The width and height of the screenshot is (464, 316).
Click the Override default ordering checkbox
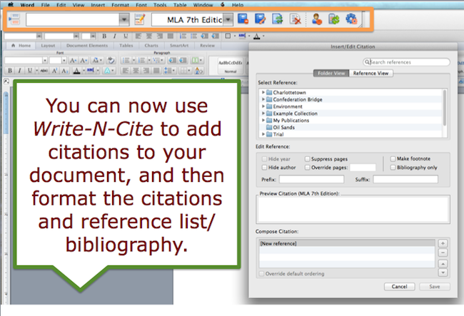pyautogui.click(x=261, y=274)
